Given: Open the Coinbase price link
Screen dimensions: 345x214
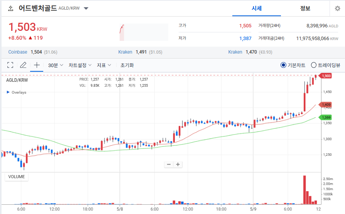Looking at the screenshot, I should click(18, 52).
